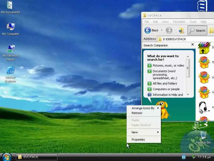The image size is (214, 161).
Task: Open the Back history dropdown arrow
Action: pyautogui.click(x=162, y=30)
